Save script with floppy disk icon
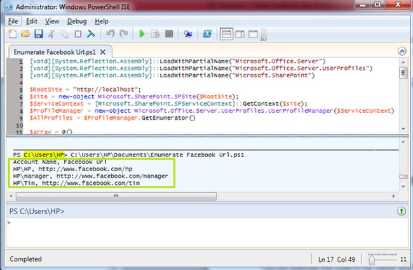Screen dimensions: 413x270 click(39, 34)
